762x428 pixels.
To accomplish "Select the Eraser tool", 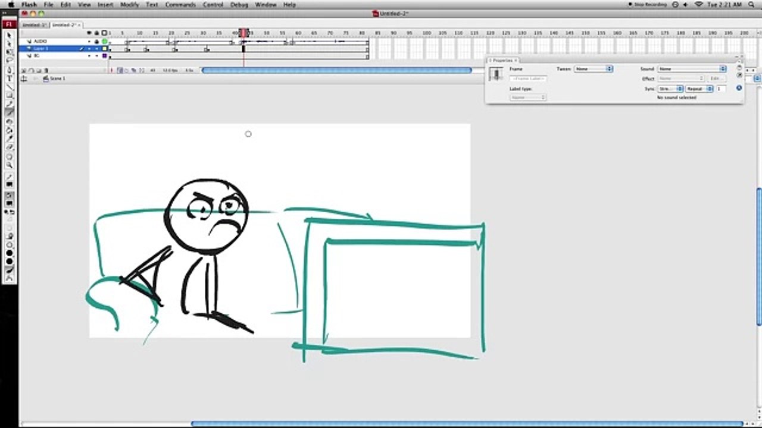I will pyautogui.click(x=10, y=147).
